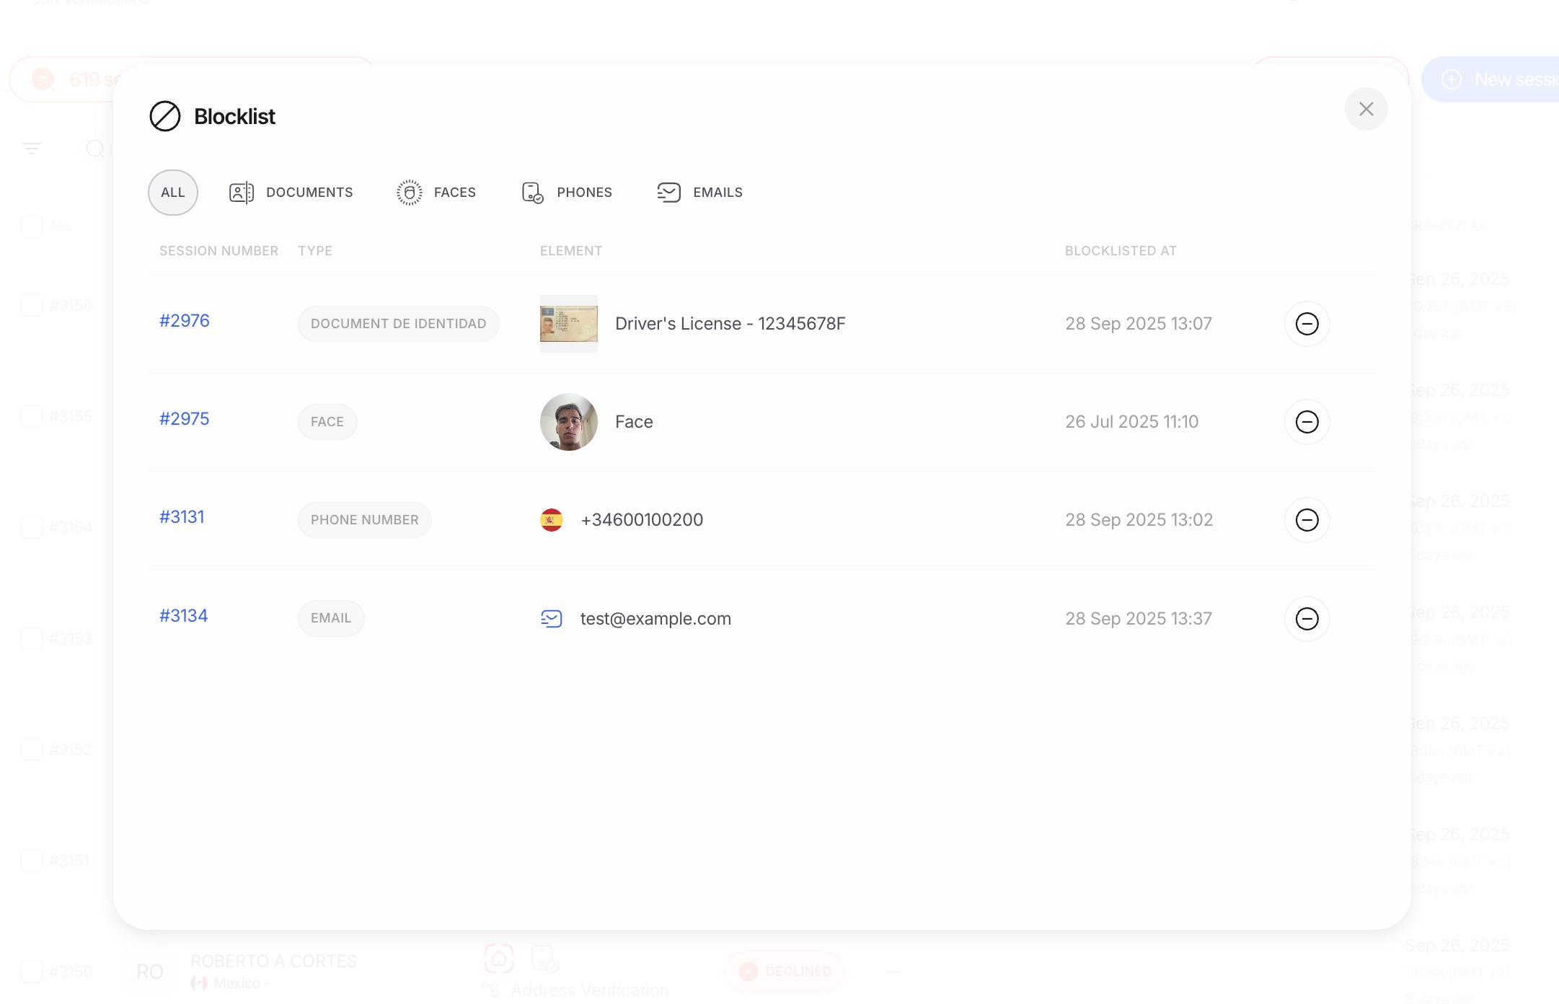Remove Face entry from blocklist
1559x1004 pixels.
click(1307, 422)
